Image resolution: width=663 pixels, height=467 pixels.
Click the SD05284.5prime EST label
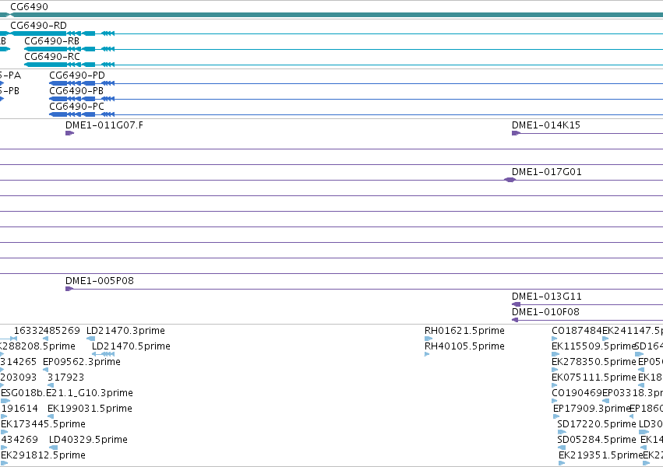point(597,440)
